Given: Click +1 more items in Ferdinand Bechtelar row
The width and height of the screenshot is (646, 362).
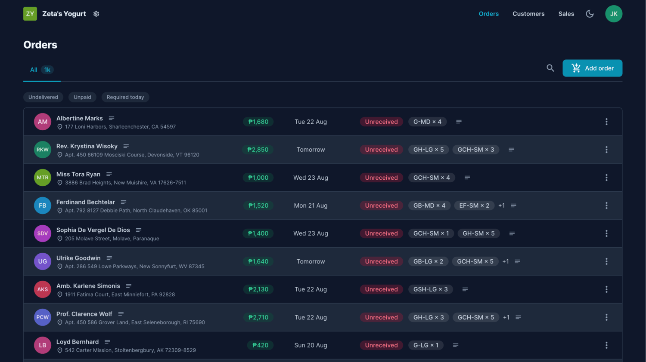Looking at the screenshot, I should point(502,206).
